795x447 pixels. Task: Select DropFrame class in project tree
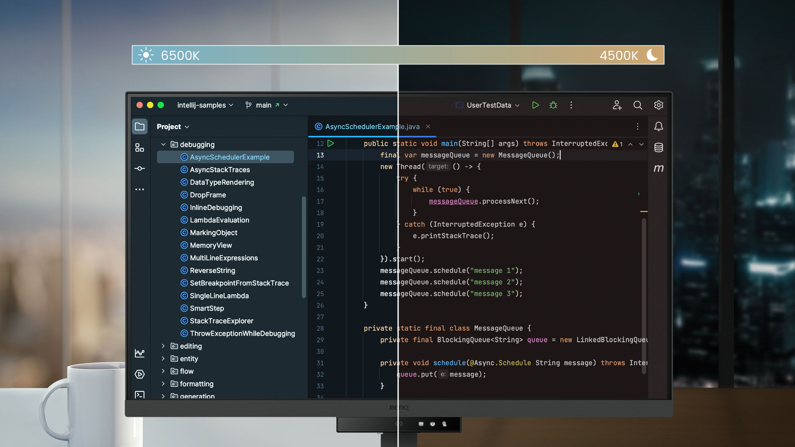point(207,195)
